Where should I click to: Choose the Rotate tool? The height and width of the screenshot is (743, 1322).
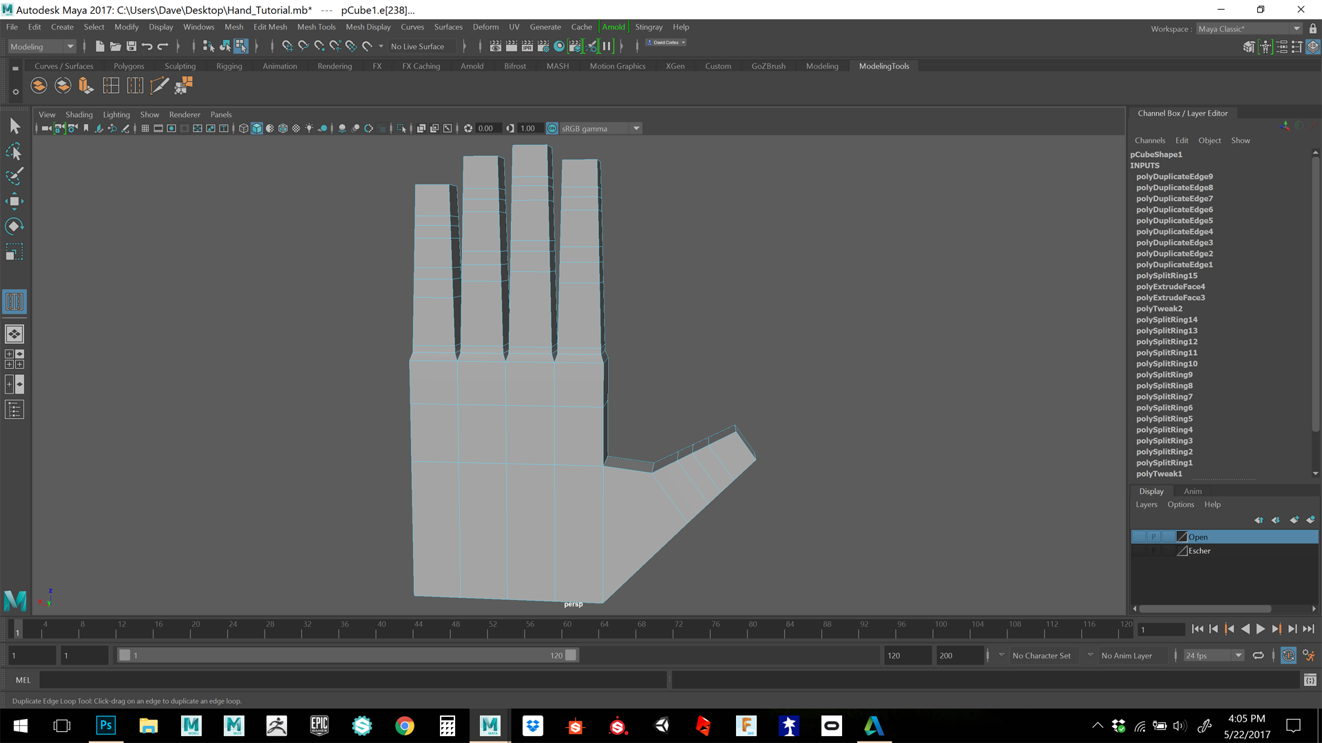tap(14, 226)
